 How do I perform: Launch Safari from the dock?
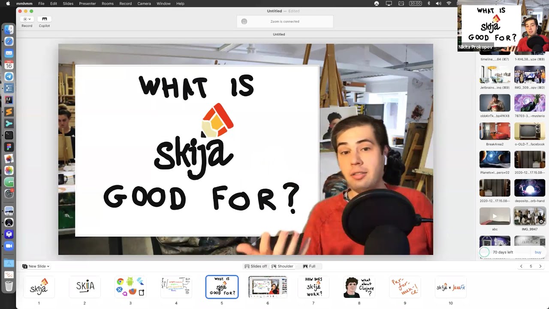pos(9,42)
